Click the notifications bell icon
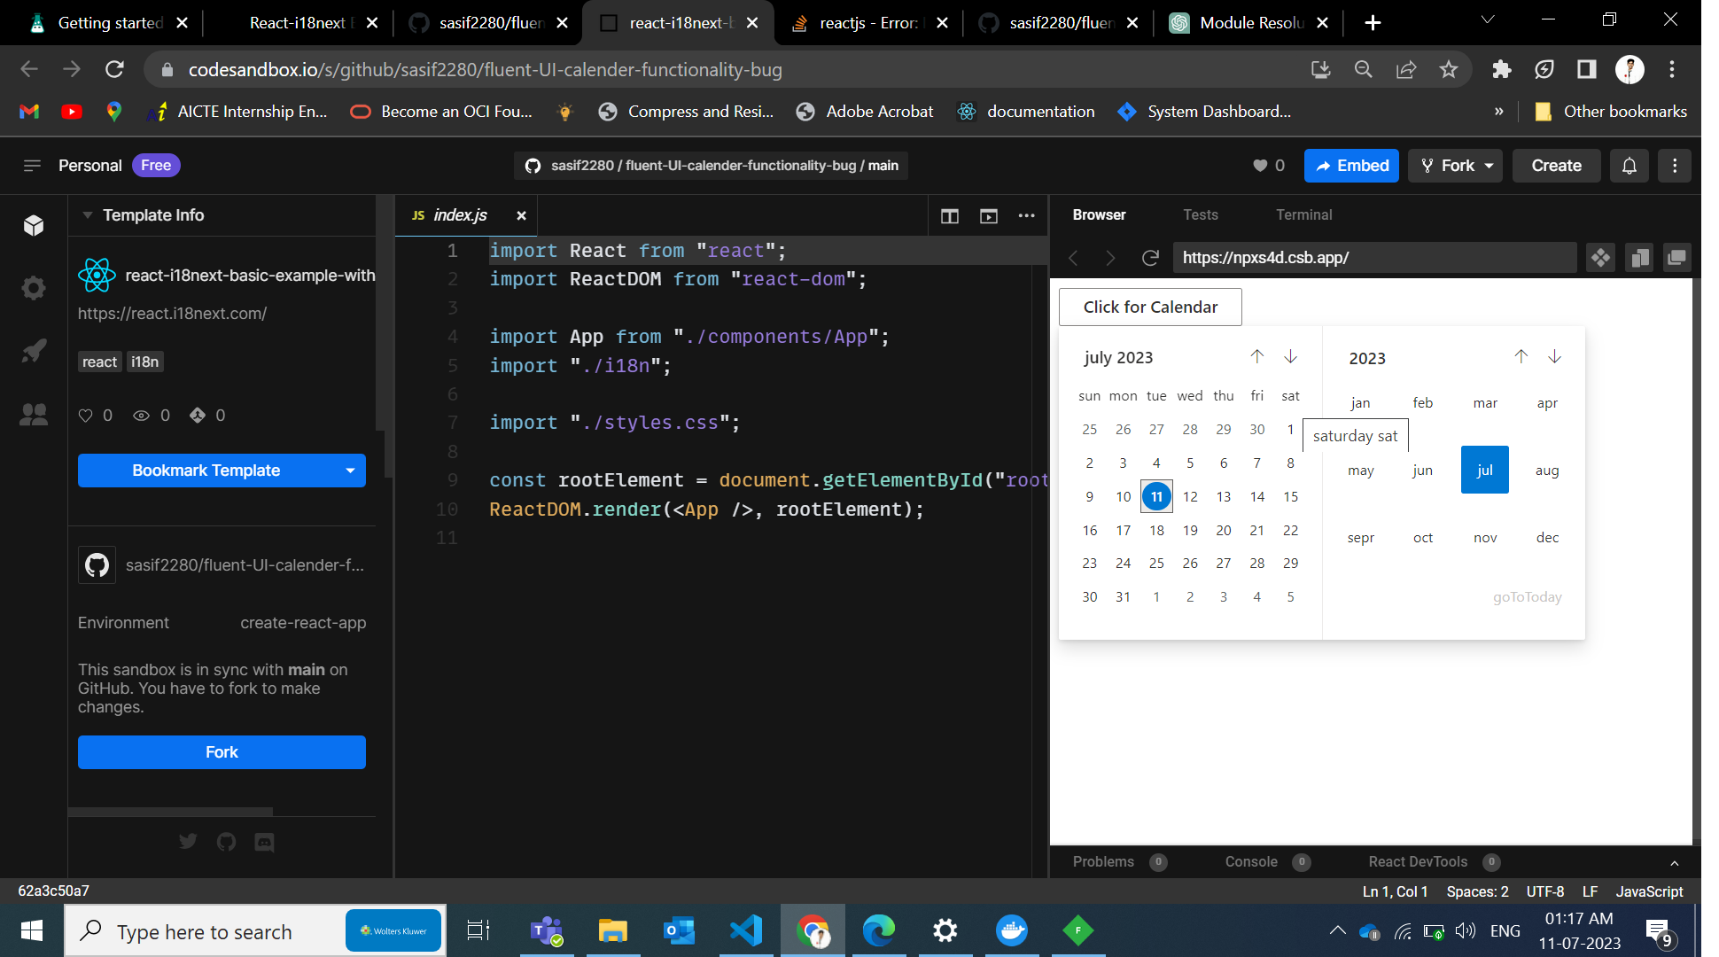1719x957 pixels. 1629,165
